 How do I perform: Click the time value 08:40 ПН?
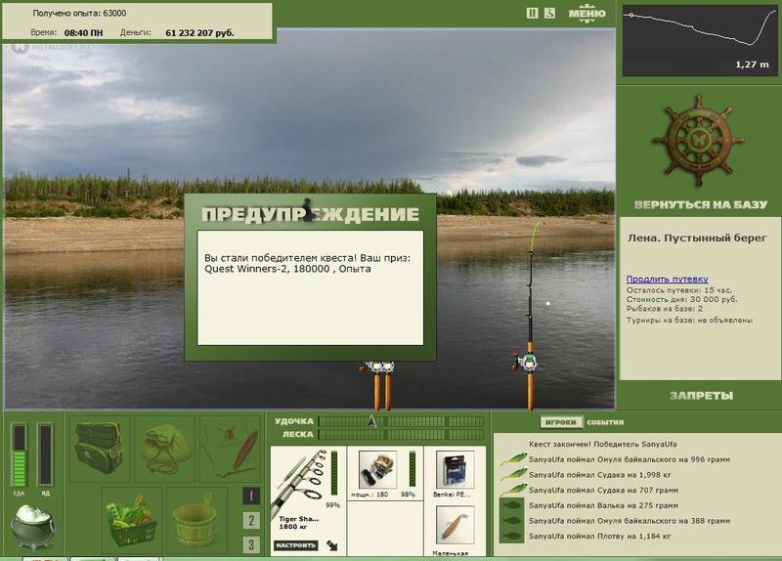coord(83,33)
